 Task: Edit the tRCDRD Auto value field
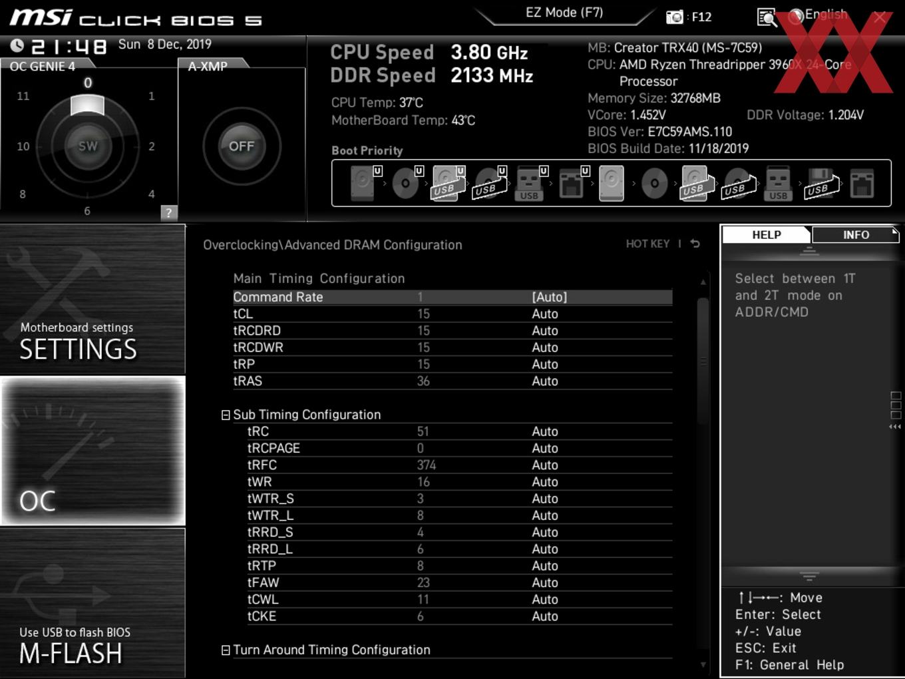[x=545, y=330]
